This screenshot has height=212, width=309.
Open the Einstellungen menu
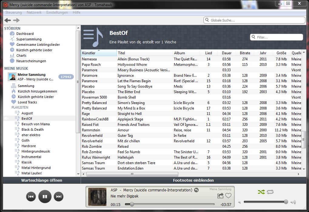(57, 12)
